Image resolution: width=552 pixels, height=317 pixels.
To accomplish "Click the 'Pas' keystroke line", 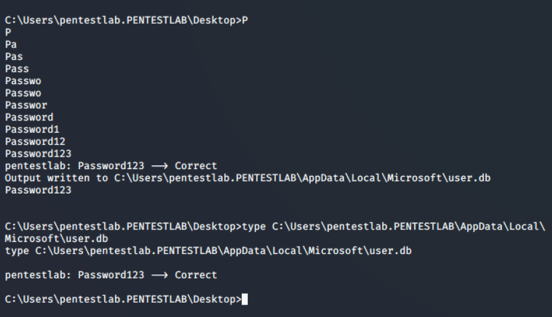I will 14,57.
